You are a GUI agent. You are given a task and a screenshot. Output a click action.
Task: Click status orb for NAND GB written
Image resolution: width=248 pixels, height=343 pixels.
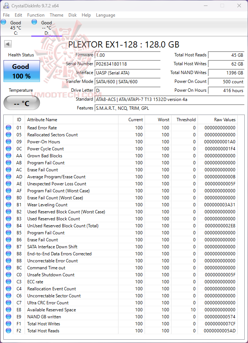coord(8,316)
